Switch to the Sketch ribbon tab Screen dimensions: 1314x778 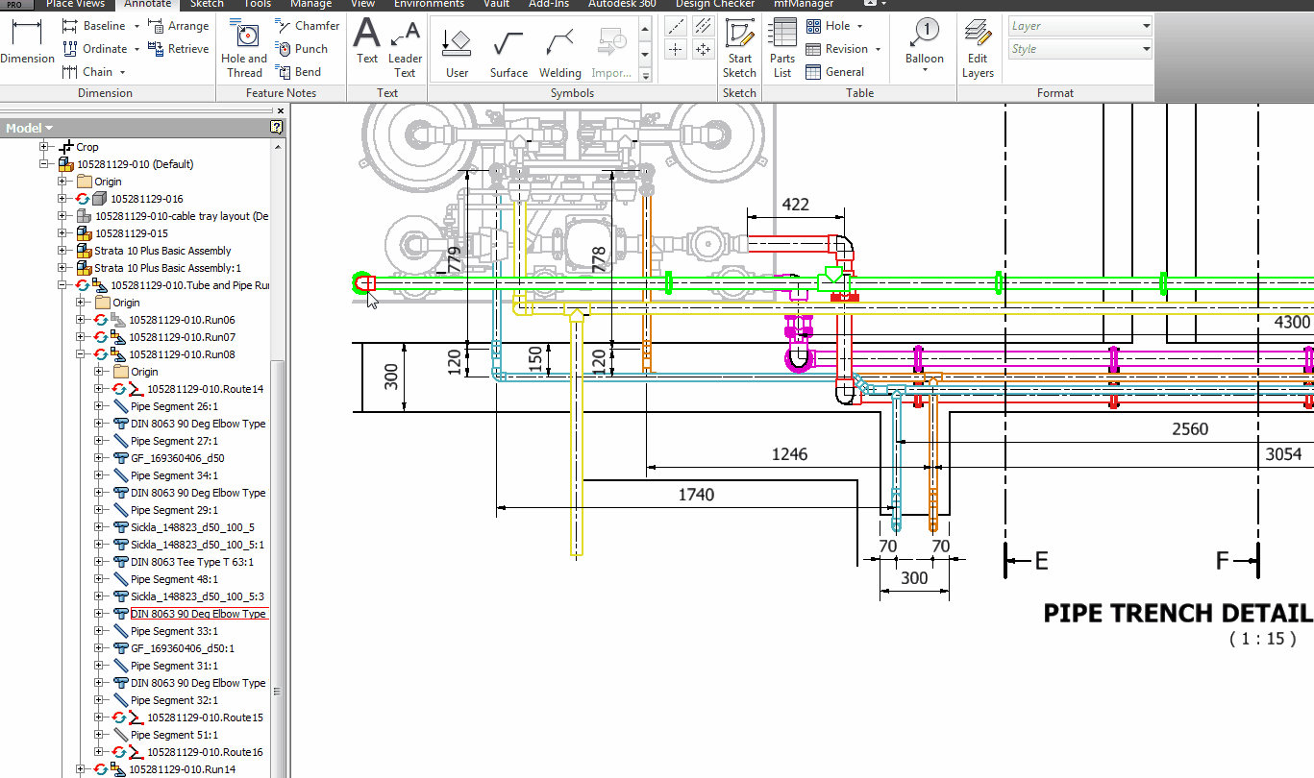click(x=206, y=5)
